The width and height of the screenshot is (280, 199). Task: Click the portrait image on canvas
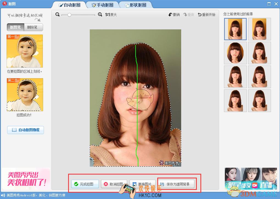click(x=135, y=98)
